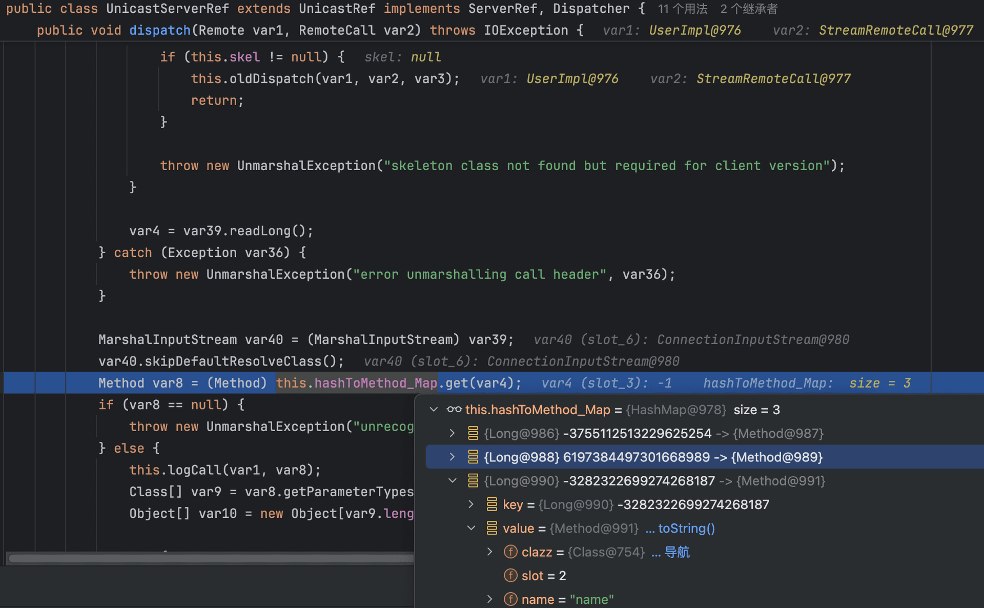Expand the Long@988 map entry
This screenshot has height=608, width=984.
point(452,457)
